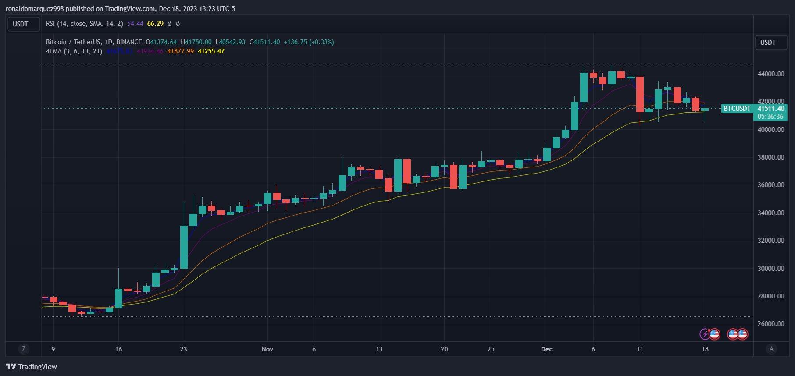Click the Dec label on the time axis
The height and width of the screenshot is (376, 795).
click(x=546, y=349)
